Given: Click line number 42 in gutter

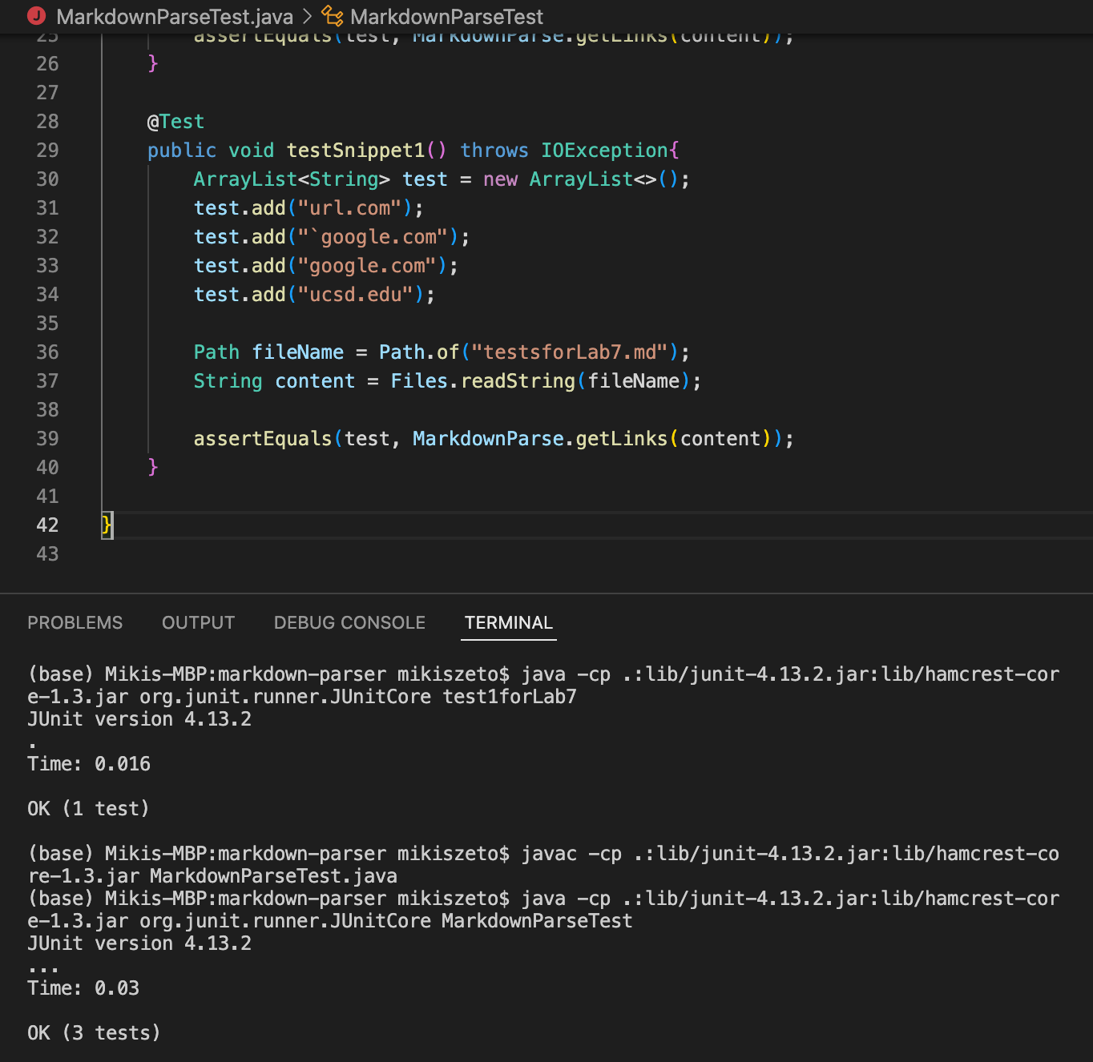Looking at the screenshot, I should [x=47, y=525].
